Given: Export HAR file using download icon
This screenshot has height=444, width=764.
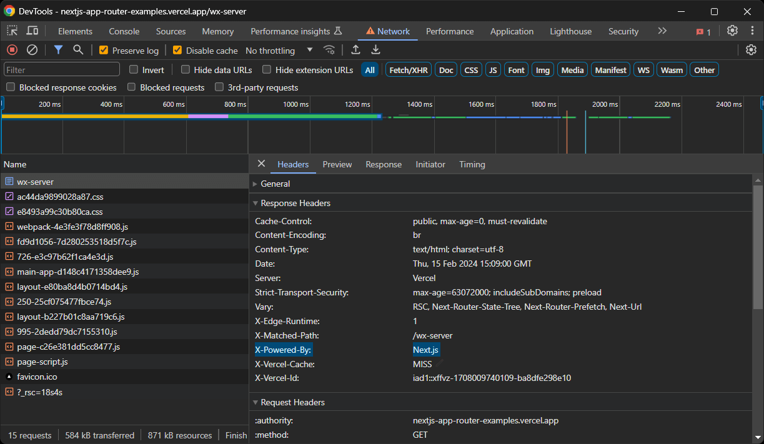Looking at the screenshot, I should (x=375, y=50).
